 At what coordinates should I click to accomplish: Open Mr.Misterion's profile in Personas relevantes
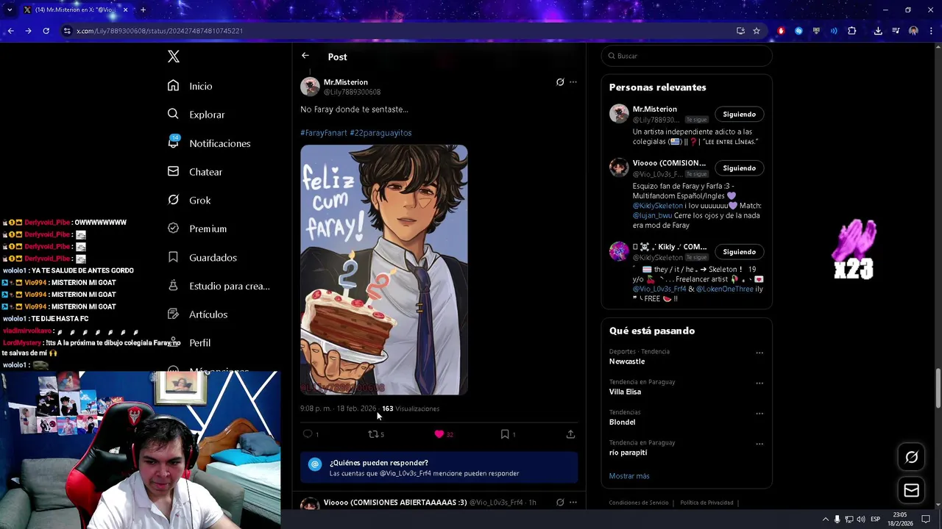coord(654,109)
